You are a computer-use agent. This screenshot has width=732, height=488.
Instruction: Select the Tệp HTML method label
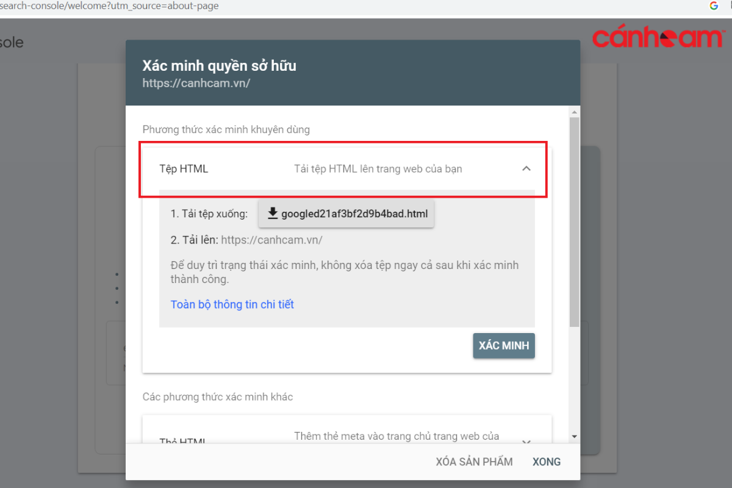[184, 169]
